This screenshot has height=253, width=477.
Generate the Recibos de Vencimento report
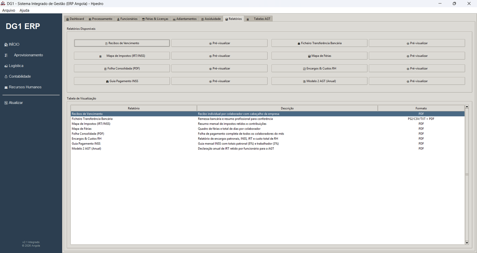click(x=122, y=43)
